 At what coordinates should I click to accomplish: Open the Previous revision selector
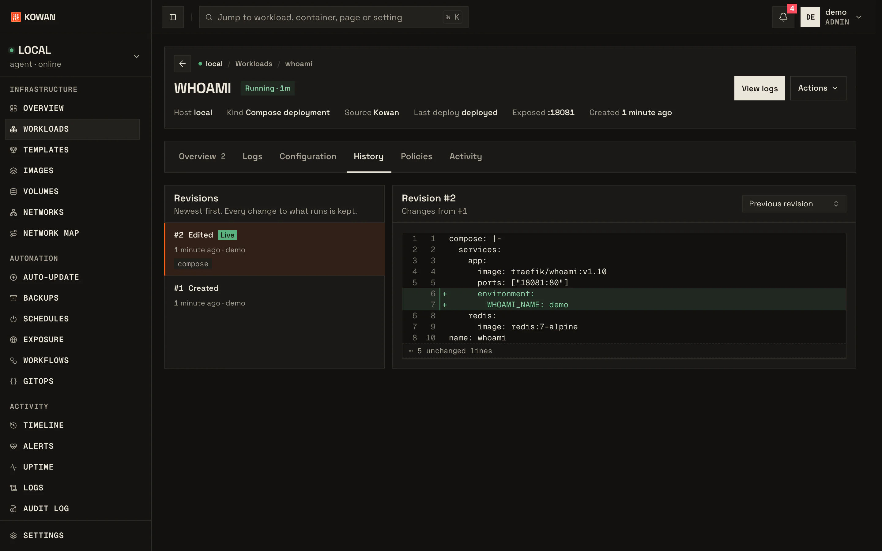pos(794,204)
